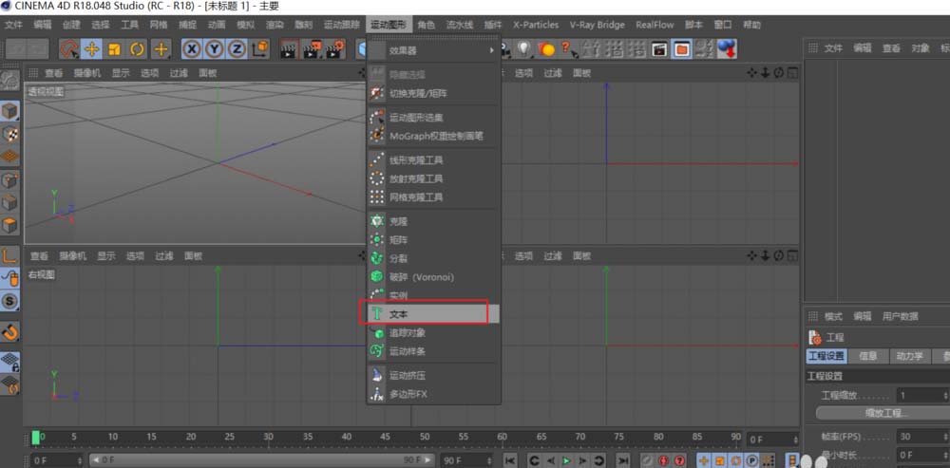Toggle the Enable Snap magnet icon
Screen dimensions: 950x468
click(9, 331)
